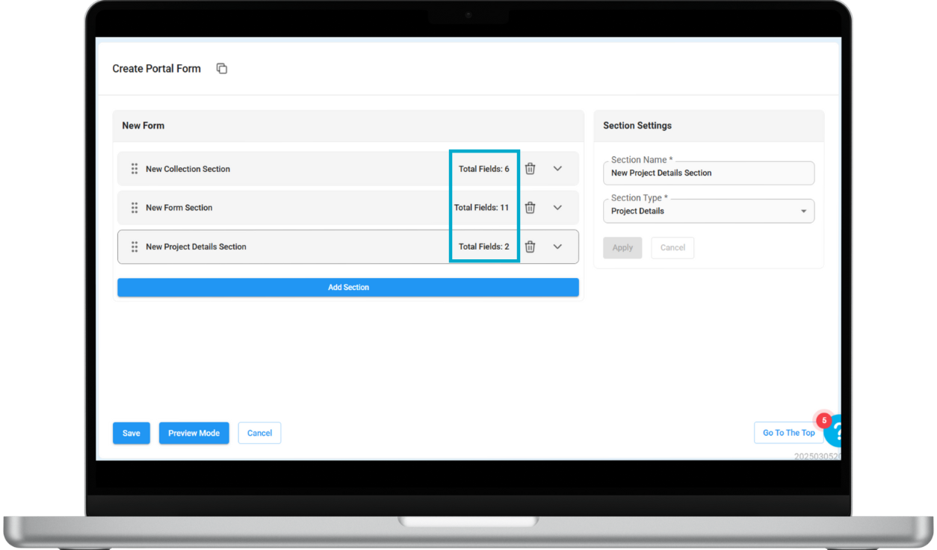The image size is (937, 550).
Task: Click Go To The Top button
Action: [x=789, y=433]
